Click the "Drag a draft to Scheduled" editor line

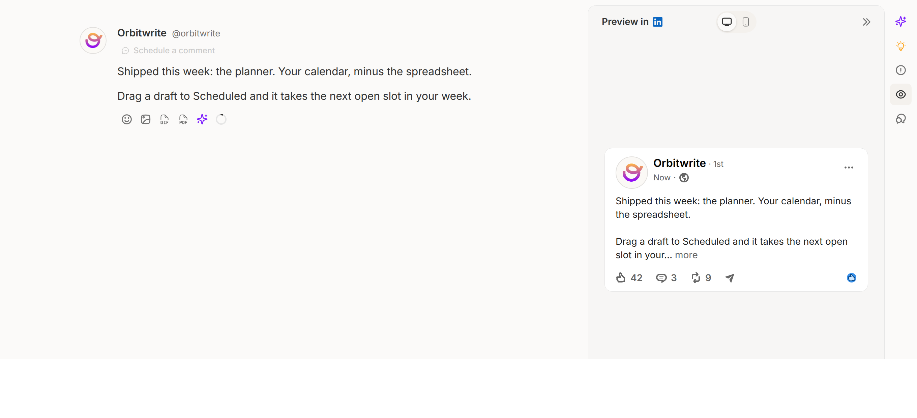coord(294,96)
